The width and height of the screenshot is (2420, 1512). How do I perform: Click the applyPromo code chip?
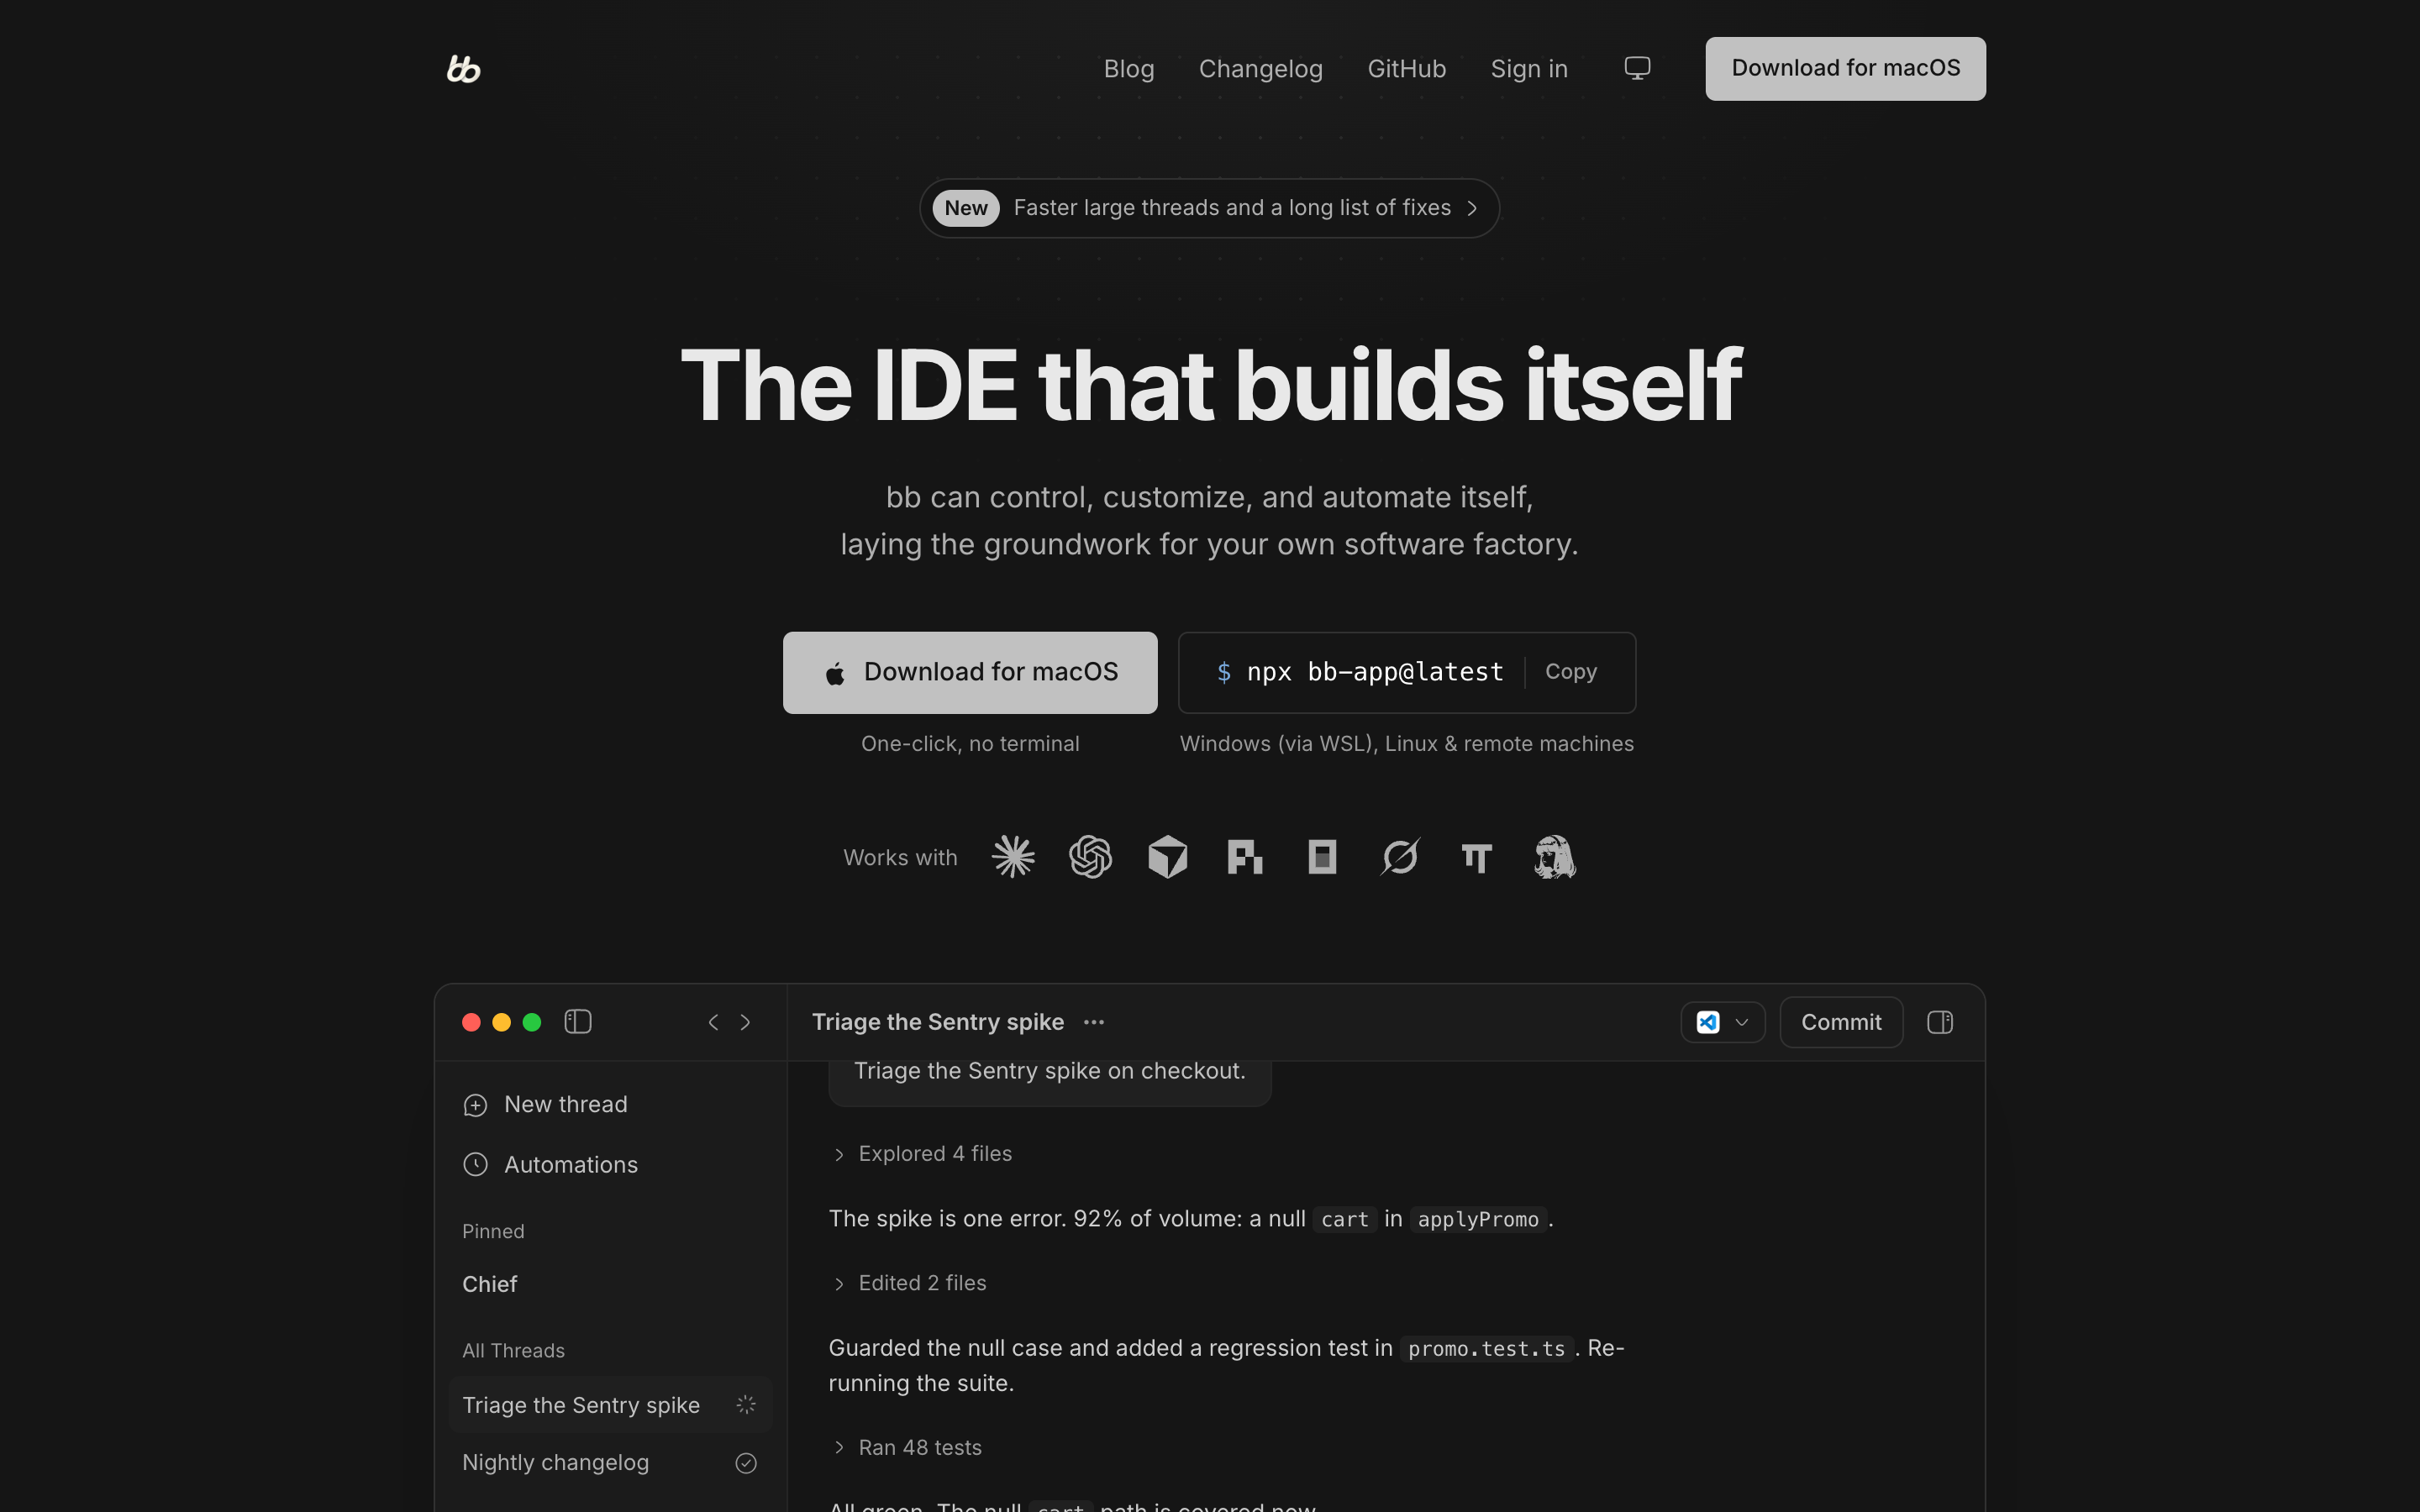click(x=1478, y=1220)
